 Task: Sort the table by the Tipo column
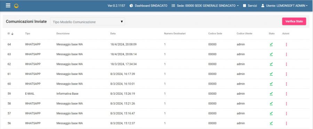pyautogui.click(x=27, y=34)
